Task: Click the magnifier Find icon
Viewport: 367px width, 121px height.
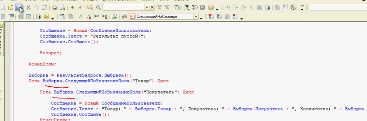Action: (98, 7)
